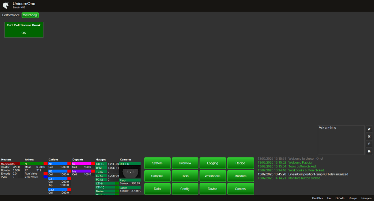Open the Ramps menu in the bottom bar

pyautogui.click(x=353, y=198)
